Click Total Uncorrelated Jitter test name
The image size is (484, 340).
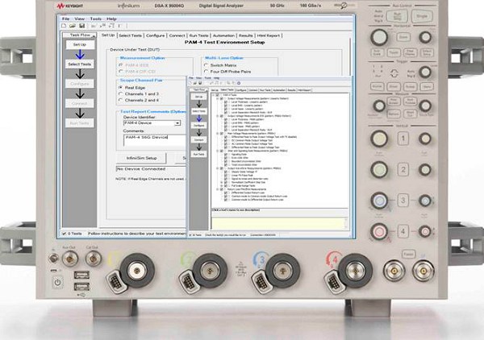(246, 164)
